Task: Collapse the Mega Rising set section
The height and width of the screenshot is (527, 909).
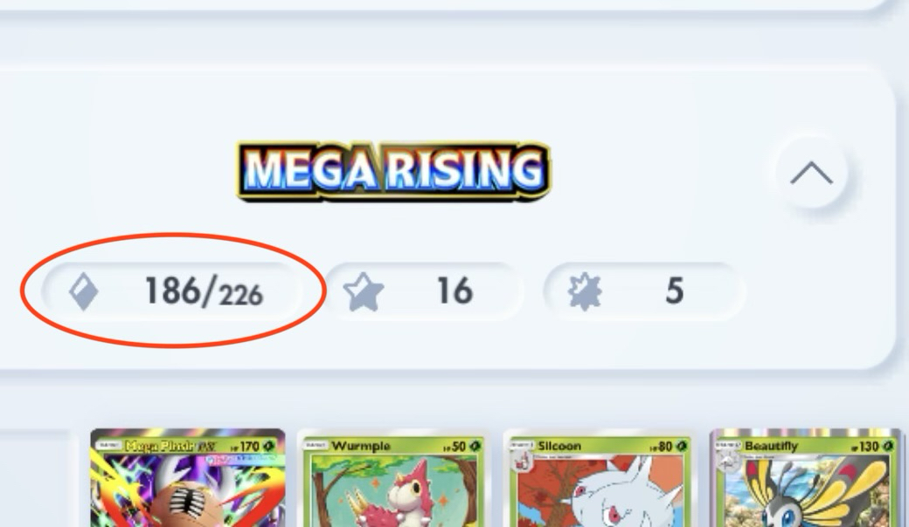Action: (812, 173)
